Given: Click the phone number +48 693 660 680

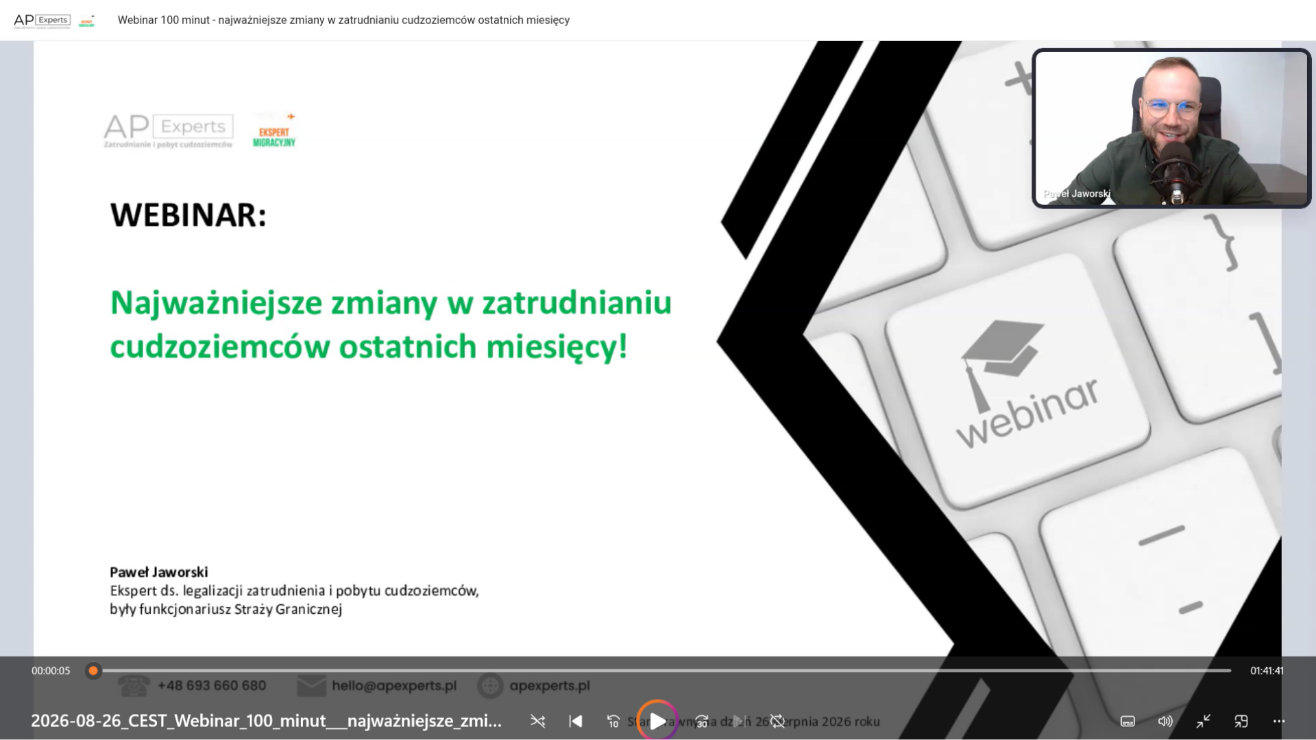Looking at the screenshot, I should (212, 686).
